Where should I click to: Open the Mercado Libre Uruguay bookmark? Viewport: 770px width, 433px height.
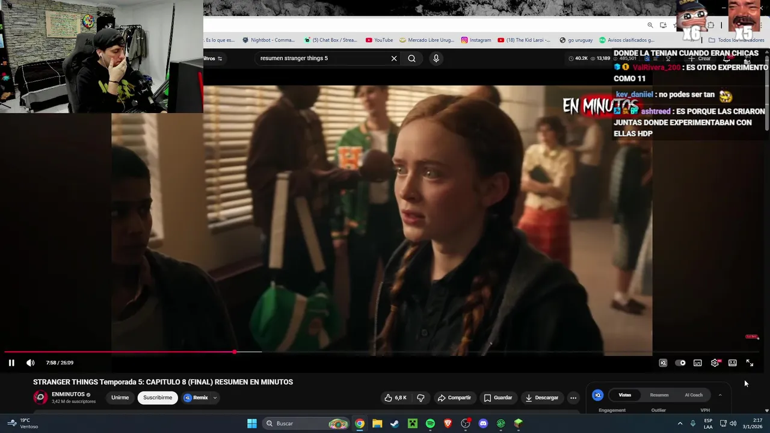[427, 40]
